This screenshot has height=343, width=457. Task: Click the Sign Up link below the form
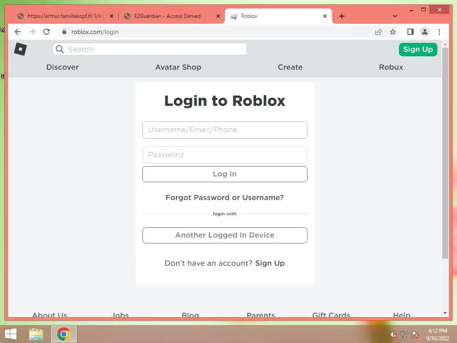point(270,263)
